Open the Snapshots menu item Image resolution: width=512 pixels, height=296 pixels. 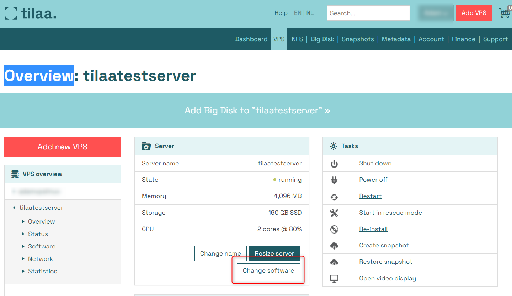(358, 39)
